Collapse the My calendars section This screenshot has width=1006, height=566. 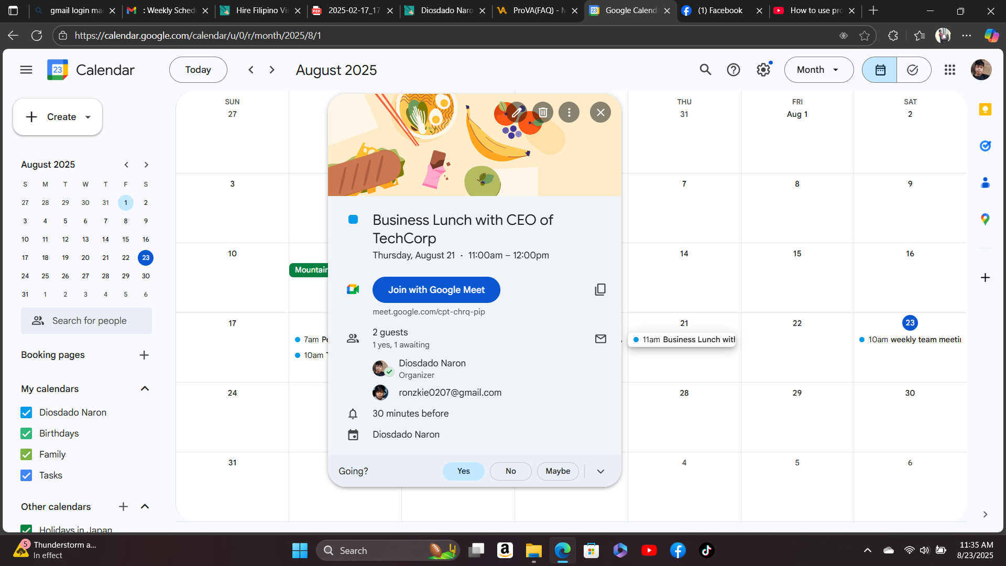[145, 389]
